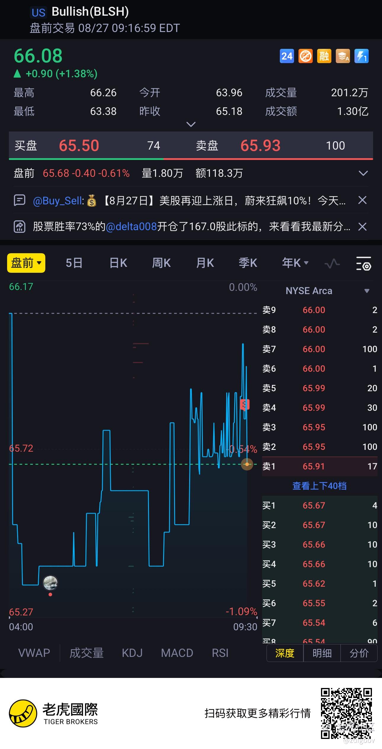Switch to the 周K chart tab
This screenshot has height=749, width=382.
[x=161, y=263]
